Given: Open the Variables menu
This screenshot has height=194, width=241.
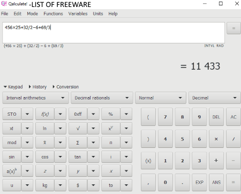Looking at the screenshot, I should click(x=78, y=14).
